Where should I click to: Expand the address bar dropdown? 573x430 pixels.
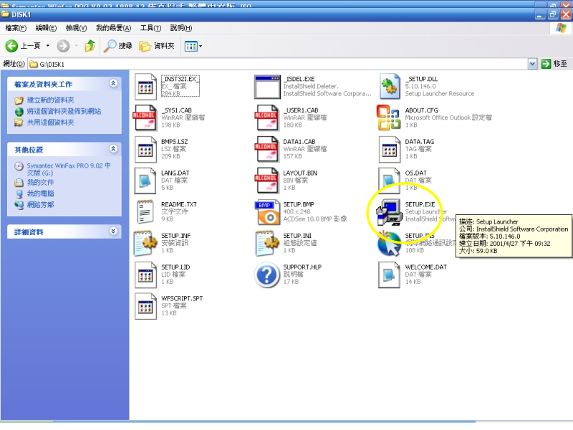(532, 64)
